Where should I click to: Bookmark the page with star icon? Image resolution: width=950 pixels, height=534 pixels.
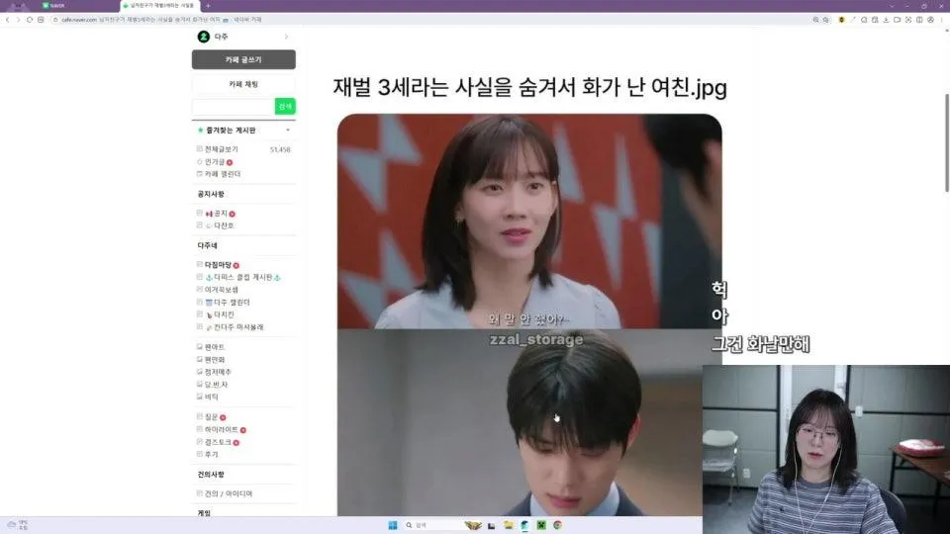825,20
